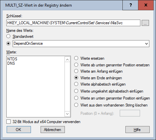This screenshot has height=140, width=156.
Task: Open Hilfe via the button
Action: 137,129
